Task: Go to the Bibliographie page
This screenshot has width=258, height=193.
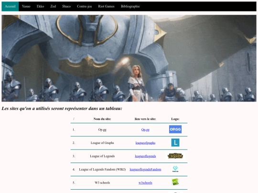Action: [x=130, y=6]
